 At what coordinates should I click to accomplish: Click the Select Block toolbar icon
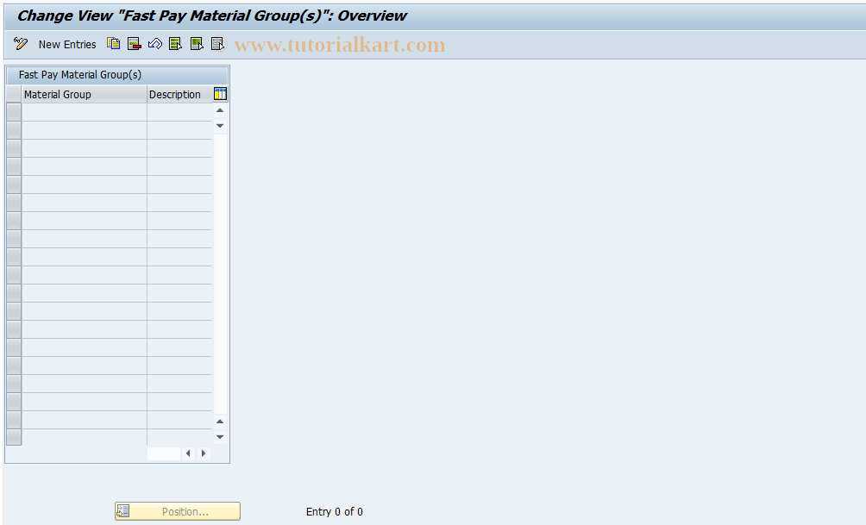pos(196,43)
